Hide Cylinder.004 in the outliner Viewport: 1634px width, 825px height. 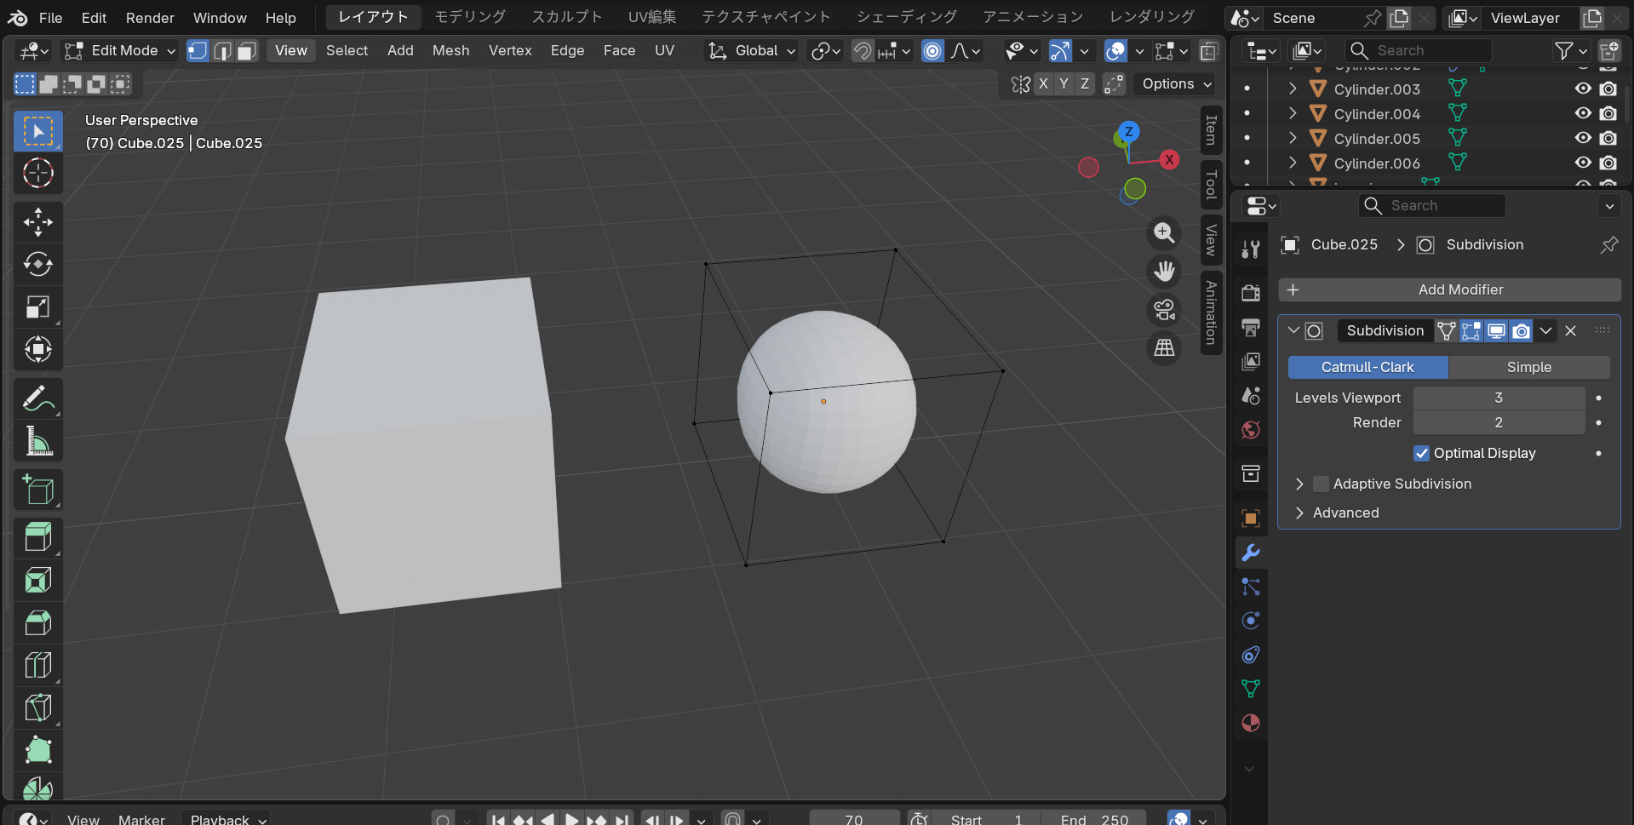(1583, 113)
